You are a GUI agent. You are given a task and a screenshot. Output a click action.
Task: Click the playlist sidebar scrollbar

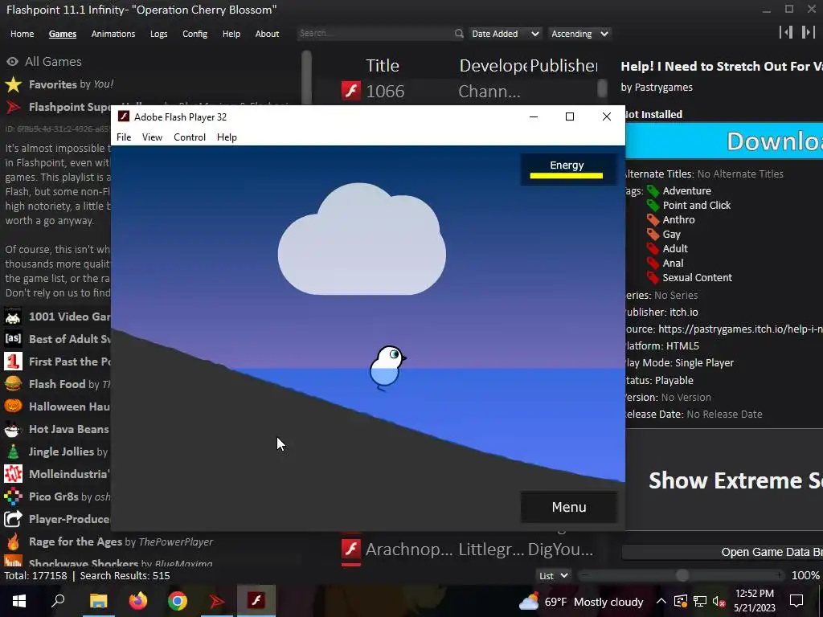tap(306, 79)
